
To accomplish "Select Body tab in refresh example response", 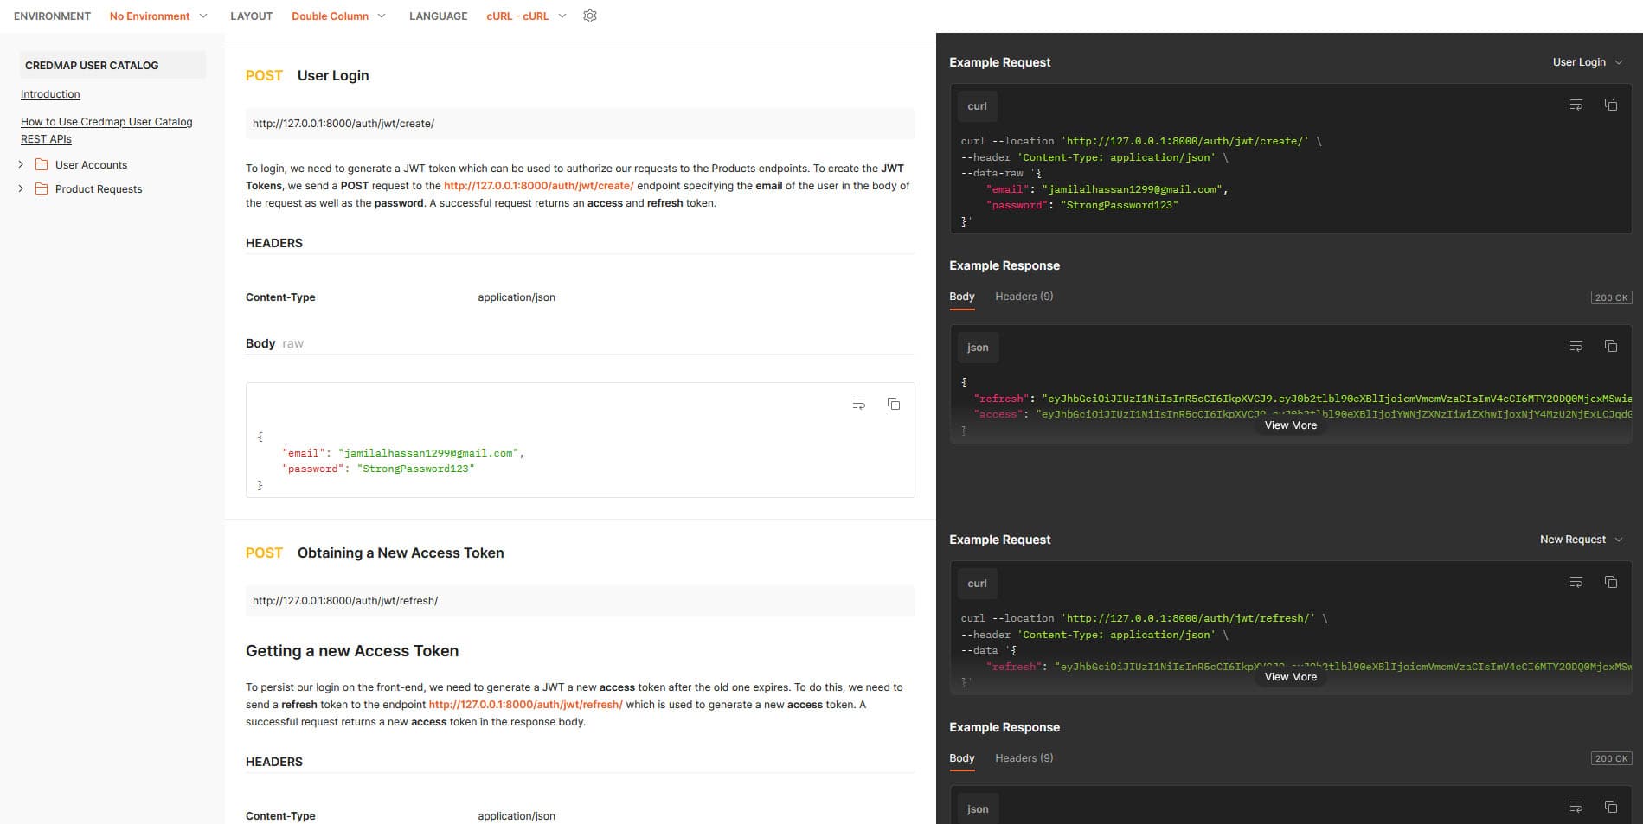I will pos(961,758).
